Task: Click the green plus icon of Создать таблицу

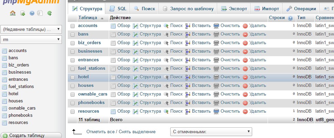Action: (x=5, y=136)
